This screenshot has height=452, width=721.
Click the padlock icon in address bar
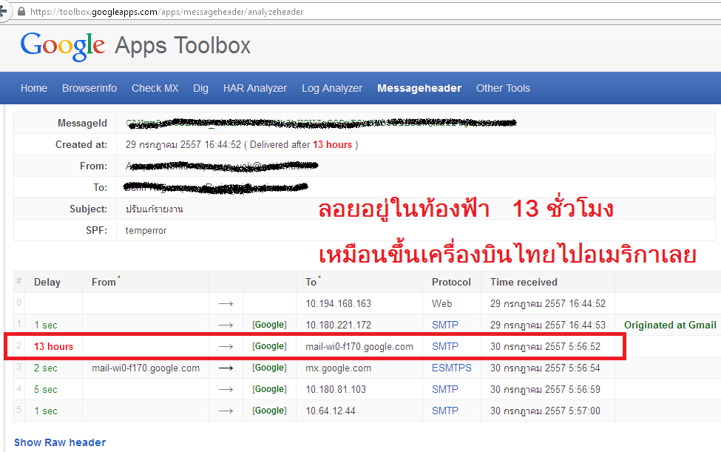point(21,12)
